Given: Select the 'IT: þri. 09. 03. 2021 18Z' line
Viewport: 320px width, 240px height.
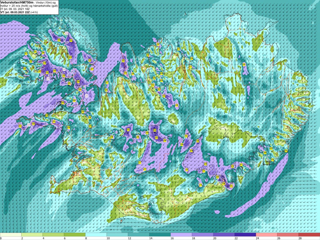Looking at the screenshot, I should pyautogui.click(x=15, y=9).
